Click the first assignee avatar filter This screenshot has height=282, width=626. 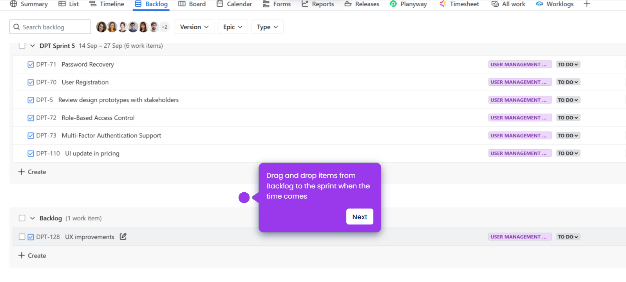tap(101, 27)
